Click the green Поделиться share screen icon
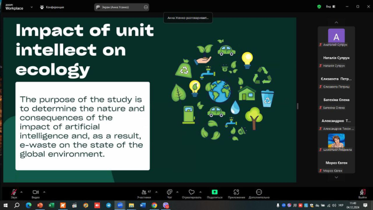Viewport: 373px width, 210px height. (214, 192)
